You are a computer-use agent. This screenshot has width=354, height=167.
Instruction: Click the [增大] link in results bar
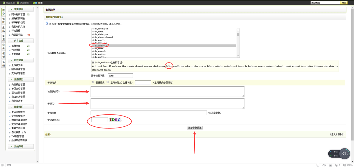(x=333, y=134)
